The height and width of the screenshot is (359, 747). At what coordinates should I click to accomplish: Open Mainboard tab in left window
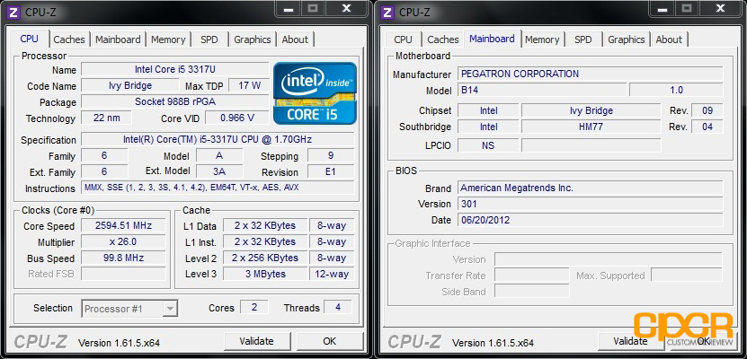coord(118,39)
